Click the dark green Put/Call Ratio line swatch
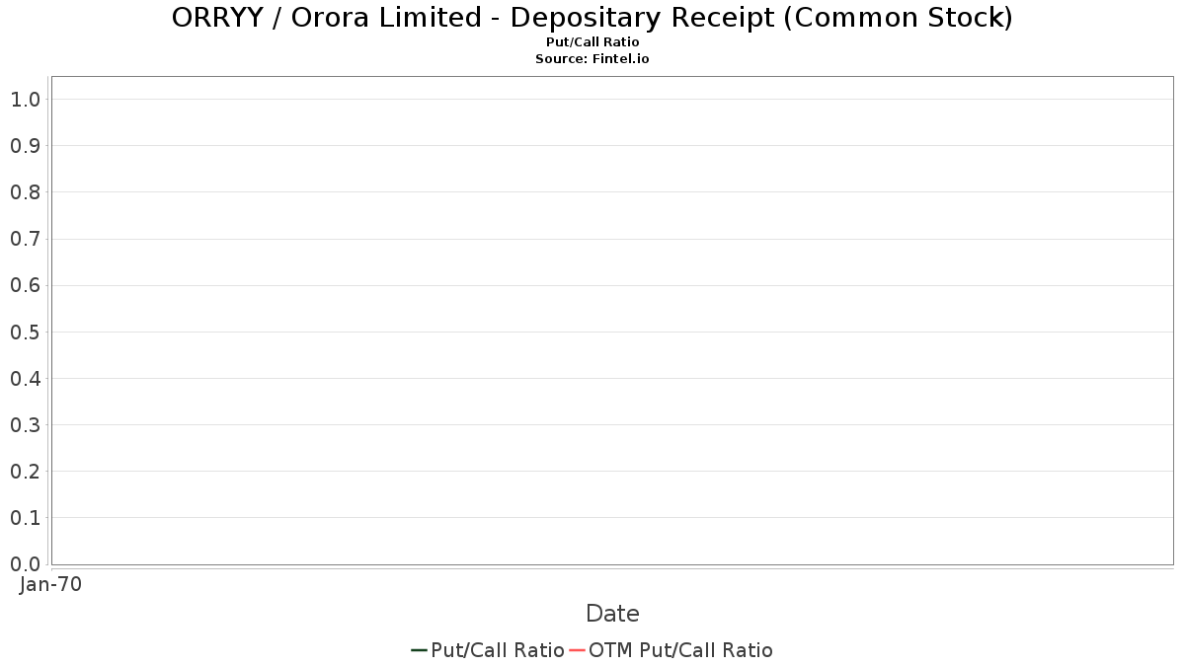This screenshot has height=666, width=1185. pyautogui.click(x=419, y=650)
